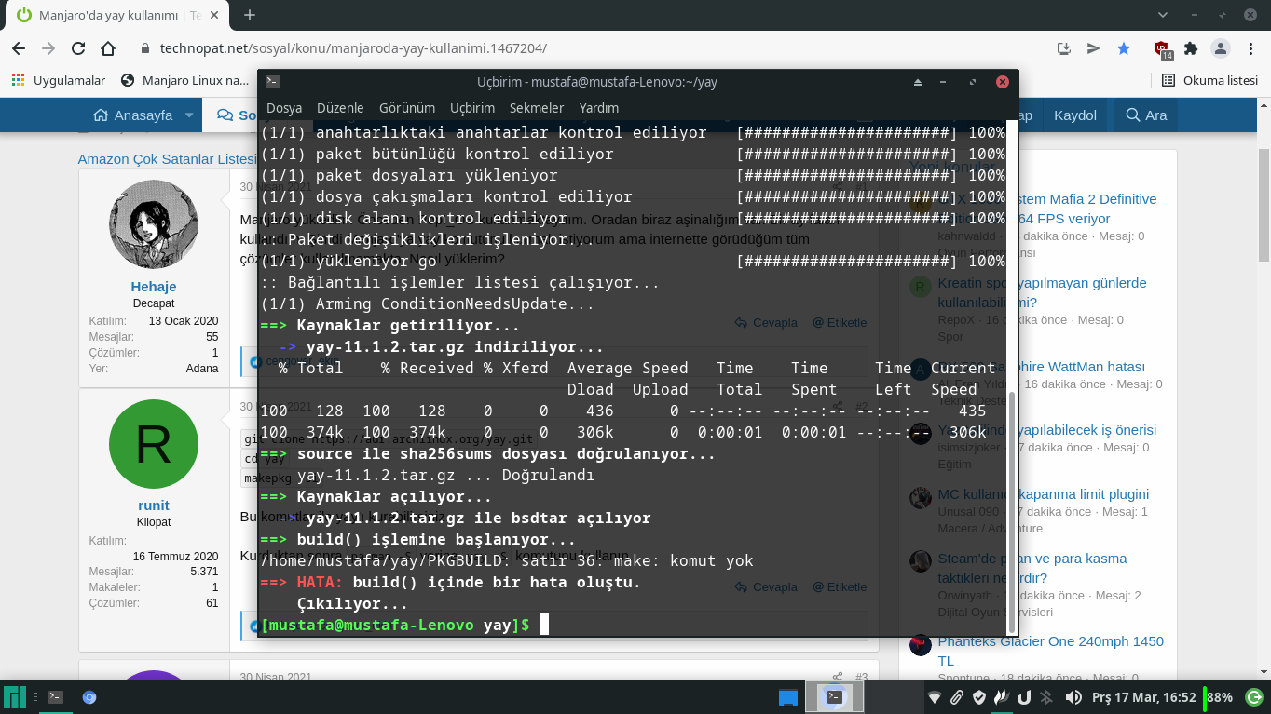Open the Uygulamalar apps bookmark
1271x714 pixels.
[x=58, y=80]
